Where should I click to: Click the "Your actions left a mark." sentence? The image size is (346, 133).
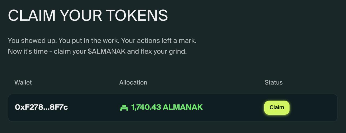pos(159,41)
